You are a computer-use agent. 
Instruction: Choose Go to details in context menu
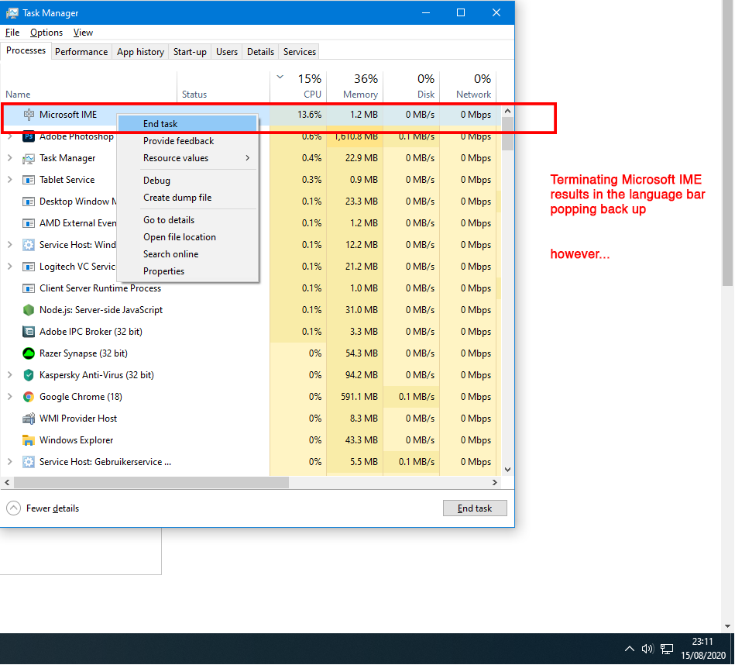[x=187, y=220]
